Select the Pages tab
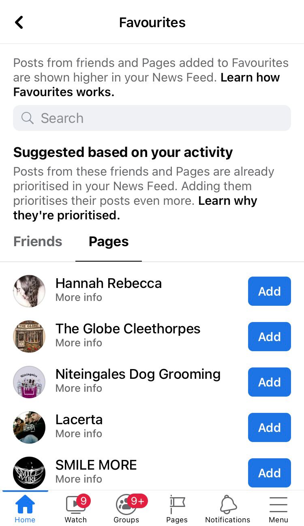Screen dimensions: 304x526 pos(109,241)
